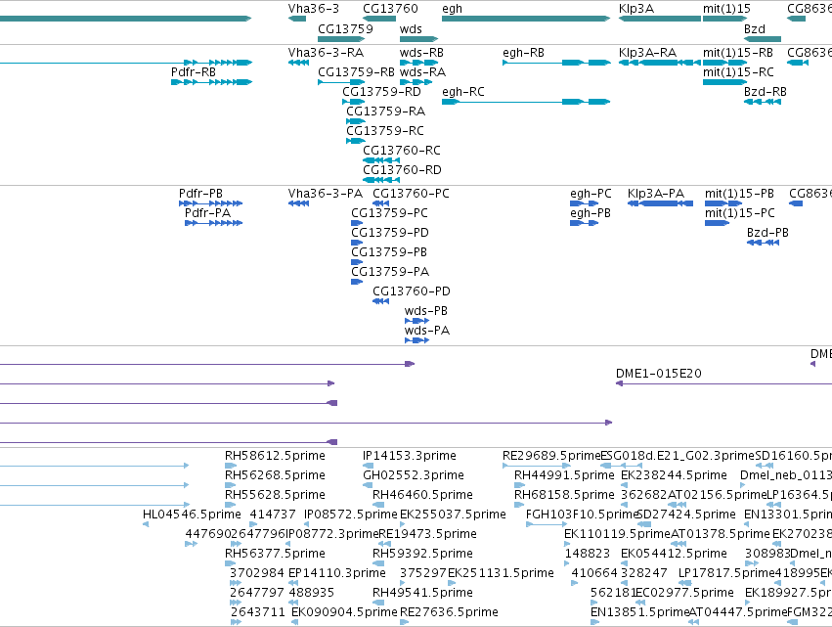The image size is (832, 627).
Task: Select the CG13760-PD protein label
Action: [x=412, y=292]
